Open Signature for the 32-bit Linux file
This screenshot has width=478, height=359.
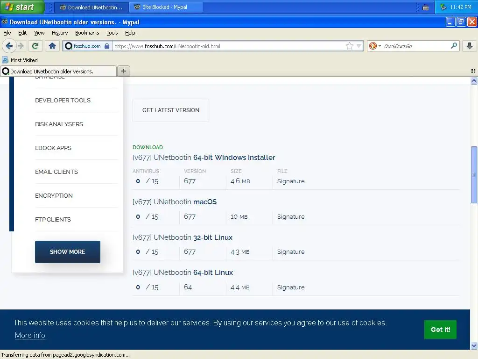pyautogui.click(x=291, y=251)
